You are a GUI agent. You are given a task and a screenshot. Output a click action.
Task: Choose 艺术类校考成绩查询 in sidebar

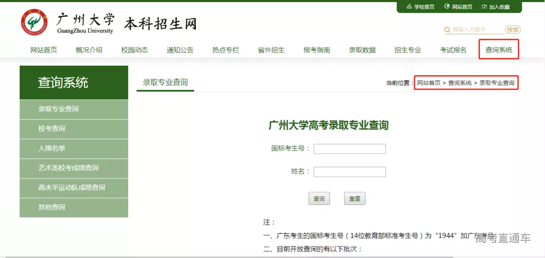tap(69, 168)
